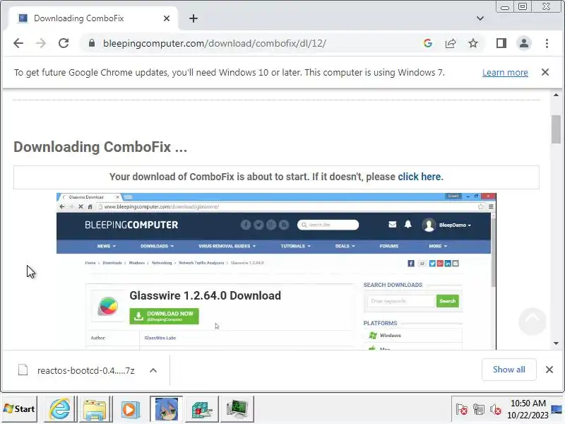Close the Downloading ComboFix tab
Screen dimensions: 565x424
click(x=167, y=18)
